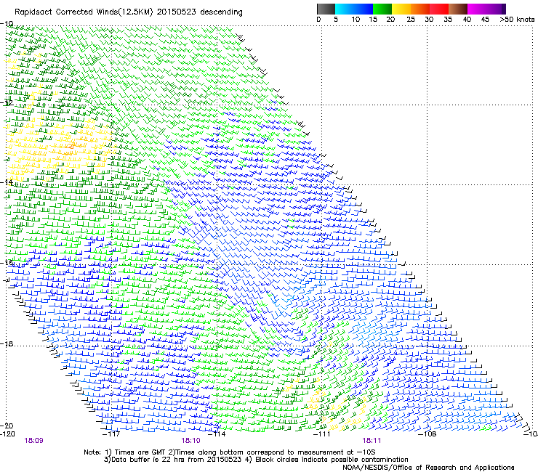Click legend tick label '10'

click(x=356, y=20)
